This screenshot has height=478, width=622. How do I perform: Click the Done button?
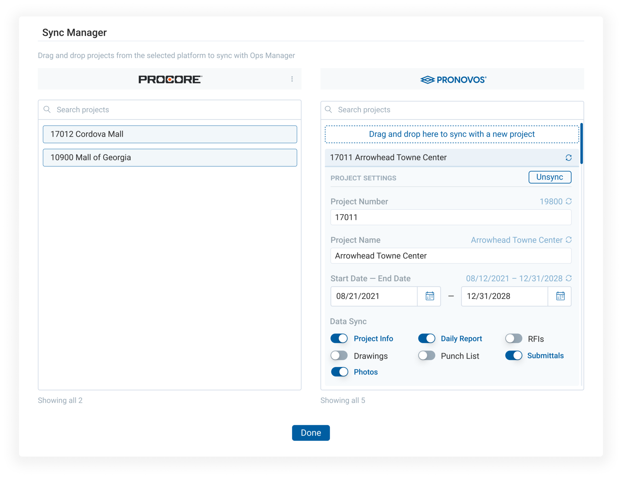pos(311,433)
